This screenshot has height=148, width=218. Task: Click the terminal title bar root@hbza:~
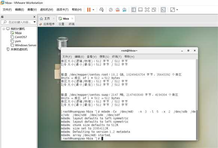tap(129, 51)
